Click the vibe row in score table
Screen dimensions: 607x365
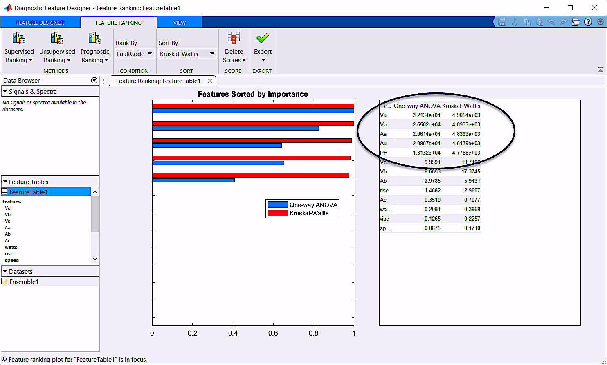point(430,219)
